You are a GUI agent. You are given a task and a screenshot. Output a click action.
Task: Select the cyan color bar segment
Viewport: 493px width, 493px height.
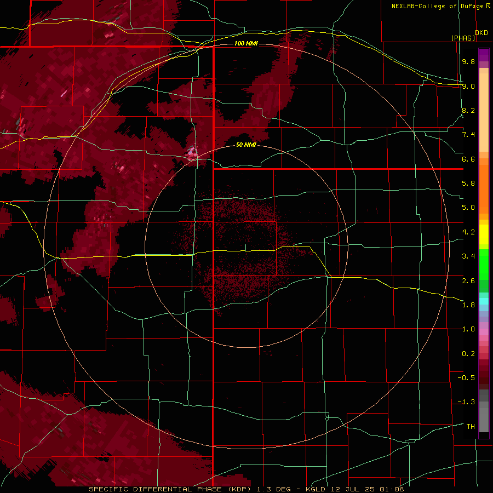point(484,301)
